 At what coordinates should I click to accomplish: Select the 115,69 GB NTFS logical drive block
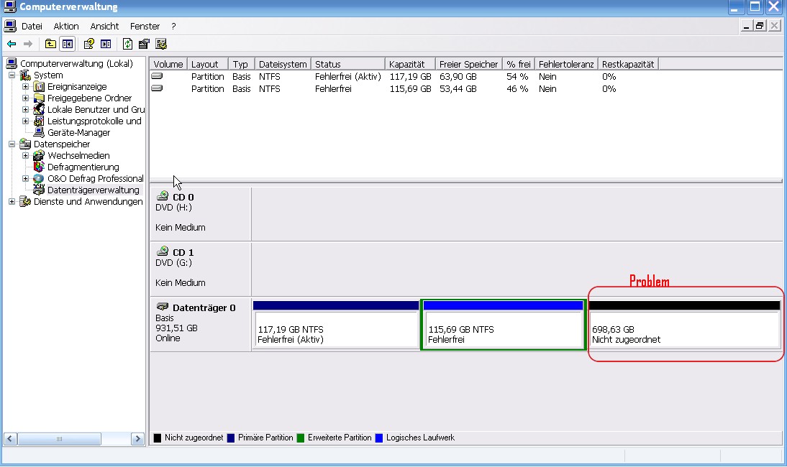tap(504, 325)
